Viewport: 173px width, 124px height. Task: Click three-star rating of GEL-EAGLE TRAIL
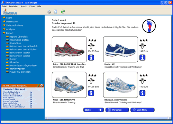pos(92,40)
